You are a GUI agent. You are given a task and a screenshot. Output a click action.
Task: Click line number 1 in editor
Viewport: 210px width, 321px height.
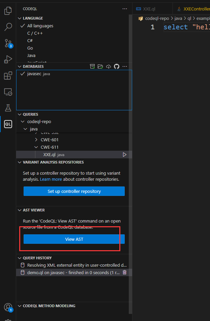(x=152, y=27)
